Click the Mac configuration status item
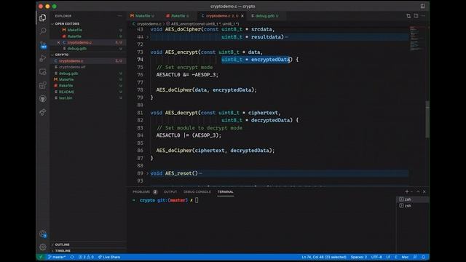The image size is (466, 262). (x=405, y=257)
